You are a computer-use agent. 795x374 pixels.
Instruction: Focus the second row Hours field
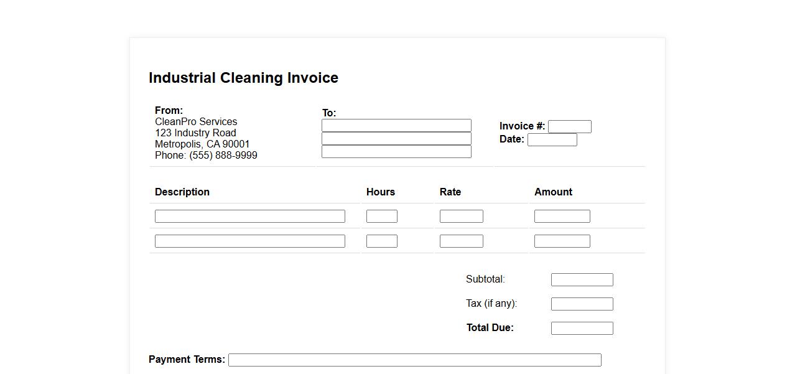pyautogui.click(x=381, y=241)
